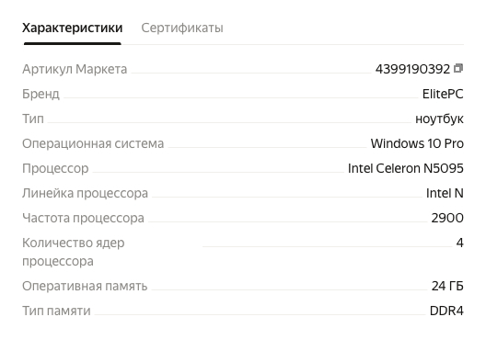
Task: Click the Линейка процессора label
Action: [x=86, y=193]
